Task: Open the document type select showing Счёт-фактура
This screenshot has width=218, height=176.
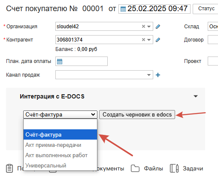Action: (60, 114)
